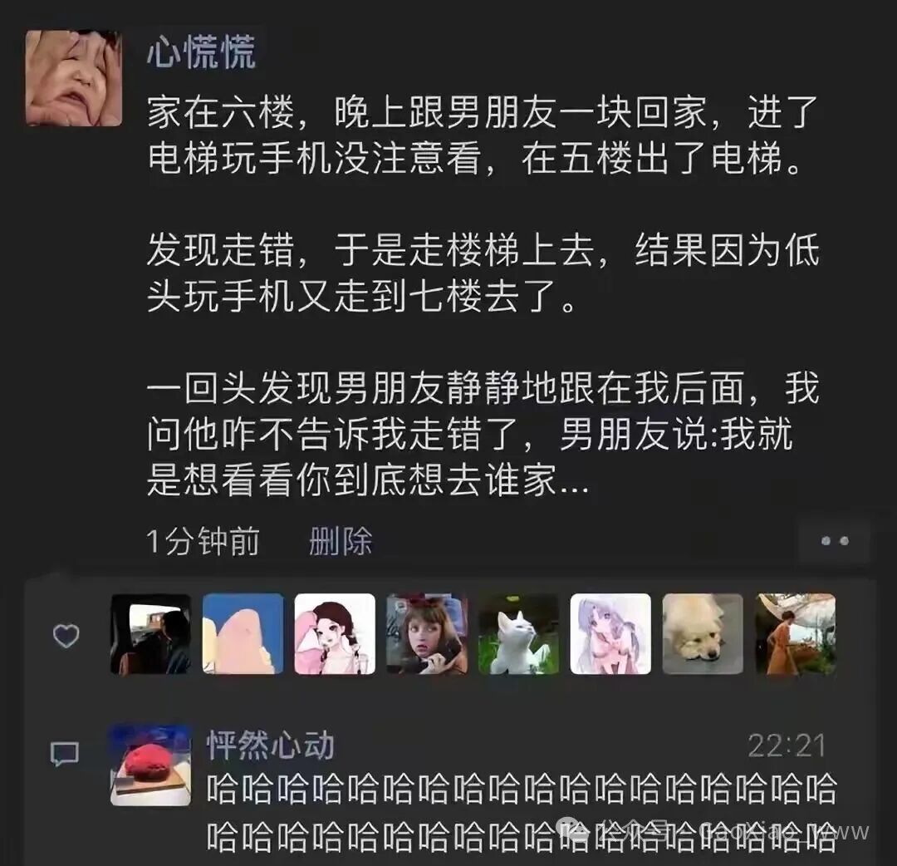Tap the 22:21 comment timestamp

point(787,745)
